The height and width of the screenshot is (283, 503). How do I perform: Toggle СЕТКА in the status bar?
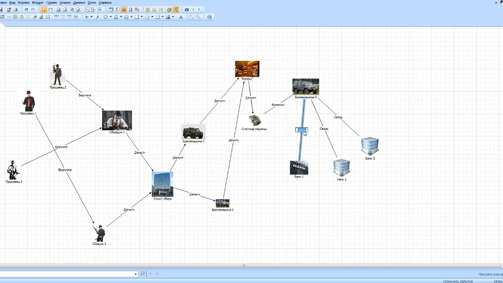498,281
